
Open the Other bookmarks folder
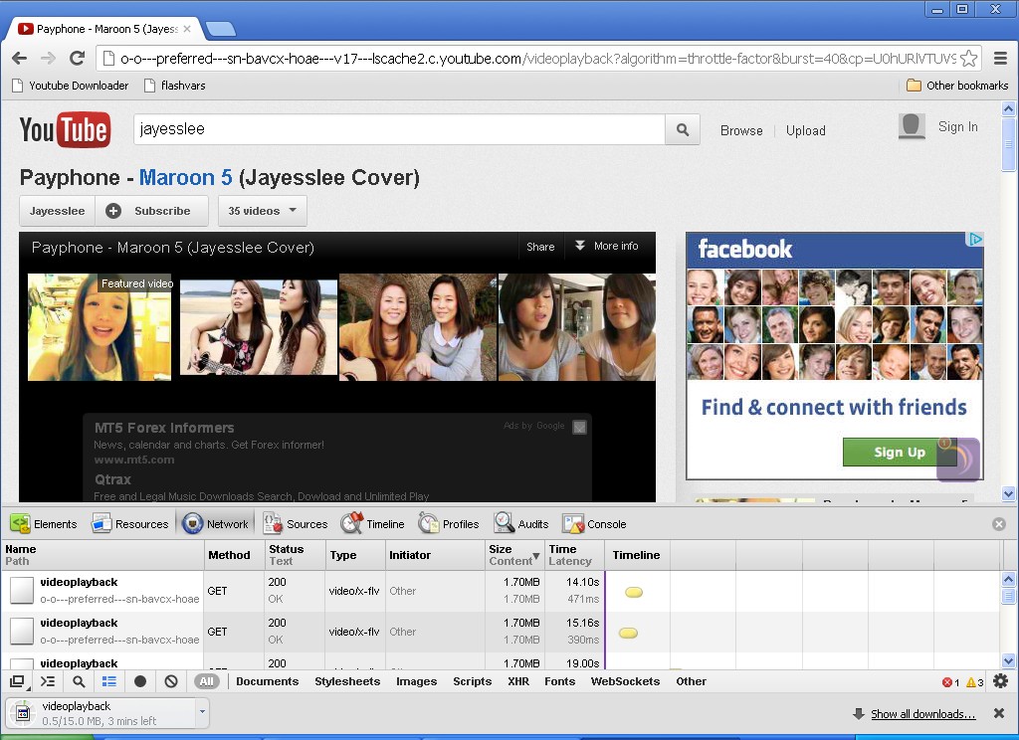tap(957, 86)
